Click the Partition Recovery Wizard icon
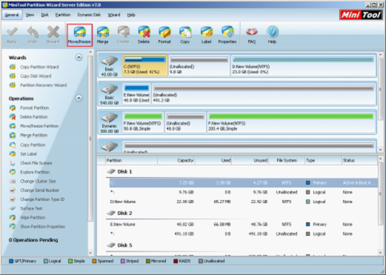Image resolution: width=386 pixels, height=275 pixels. click(13, 85)
